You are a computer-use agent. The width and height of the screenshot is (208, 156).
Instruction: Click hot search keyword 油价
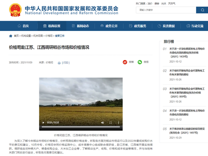[x=150, y=3]
